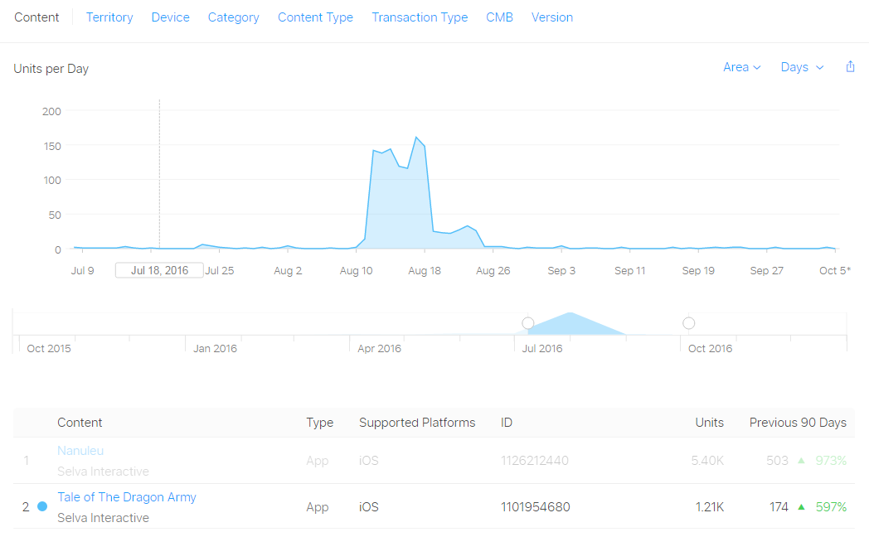Click faded green arrow beside 973%
This screenshot has height=537, width=869.
(x=801, y=460)
